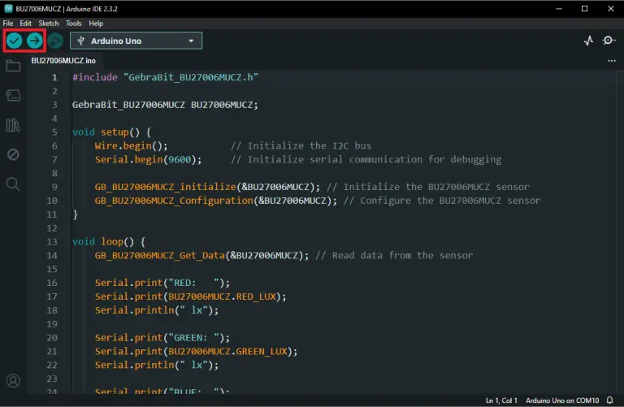Viewport: 624px width, 407px height.
Task: Click the 'void setup() {' line
Action: [111, 132]
